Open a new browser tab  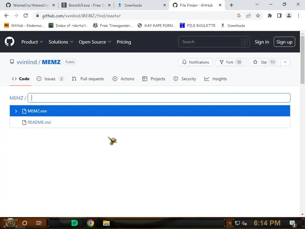pos(231,5)
